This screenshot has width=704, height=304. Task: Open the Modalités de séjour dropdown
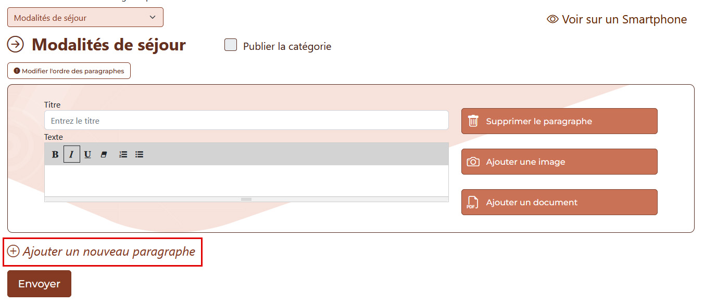(x=85, y=17)
